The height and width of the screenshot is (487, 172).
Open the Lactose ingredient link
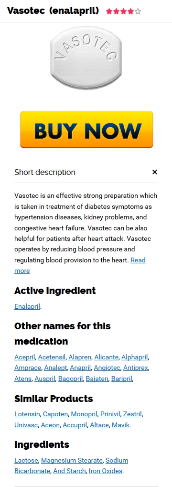click(x=26, y=460)
